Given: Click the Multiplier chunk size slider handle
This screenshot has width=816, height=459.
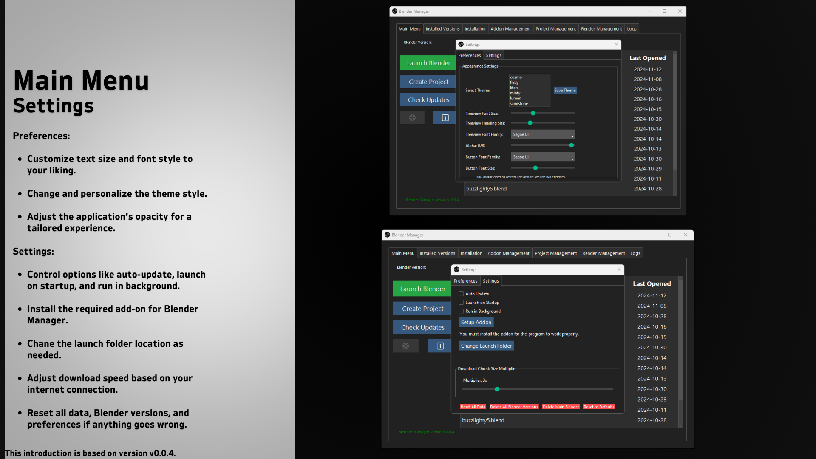Looking at the screenshot, I should point(497,389).
